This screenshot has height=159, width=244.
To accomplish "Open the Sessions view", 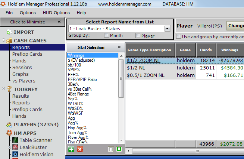I will 22,67.
